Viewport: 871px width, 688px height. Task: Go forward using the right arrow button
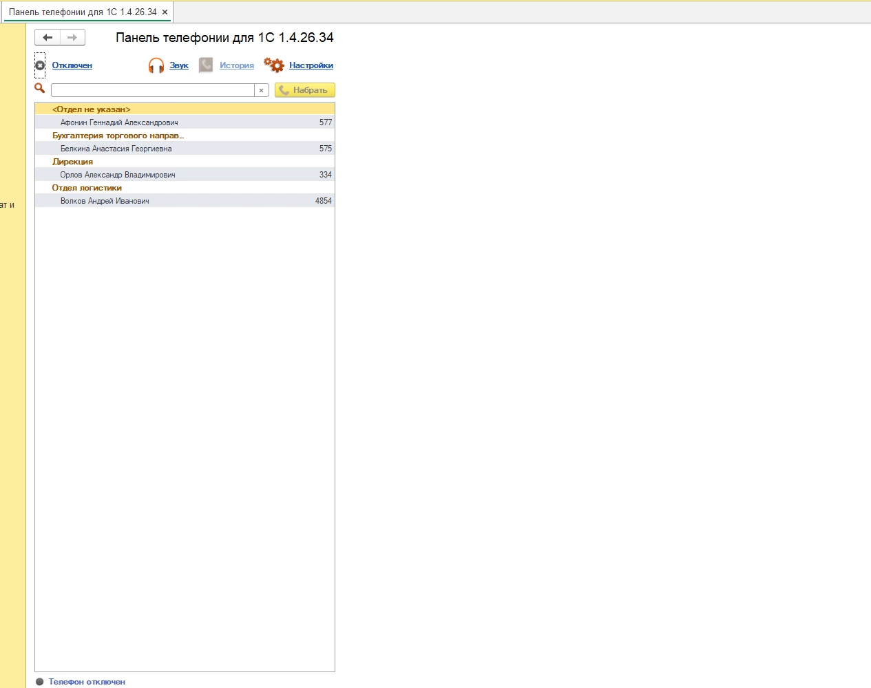pyautogui.click(x=72, y=37)
